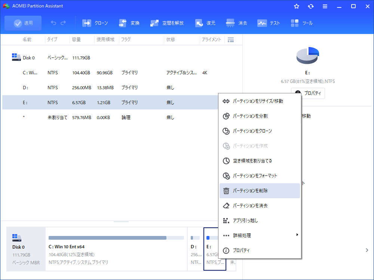Sort by アライメント column header
Viewport: 374px width, 280px height.
click(x=211, y=40)
